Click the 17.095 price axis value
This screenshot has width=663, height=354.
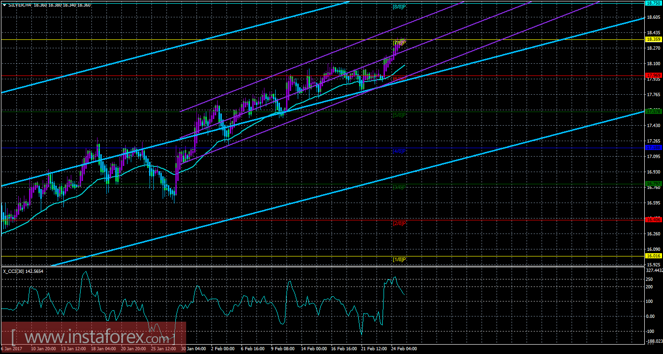pos(653,157)
